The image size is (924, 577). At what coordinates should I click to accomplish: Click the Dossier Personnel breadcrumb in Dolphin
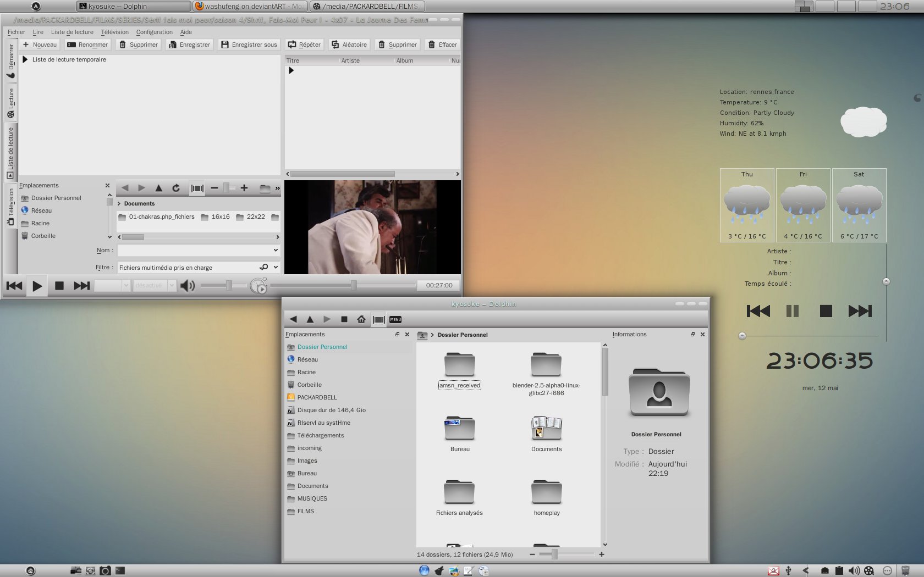click(x=463, y=335)
